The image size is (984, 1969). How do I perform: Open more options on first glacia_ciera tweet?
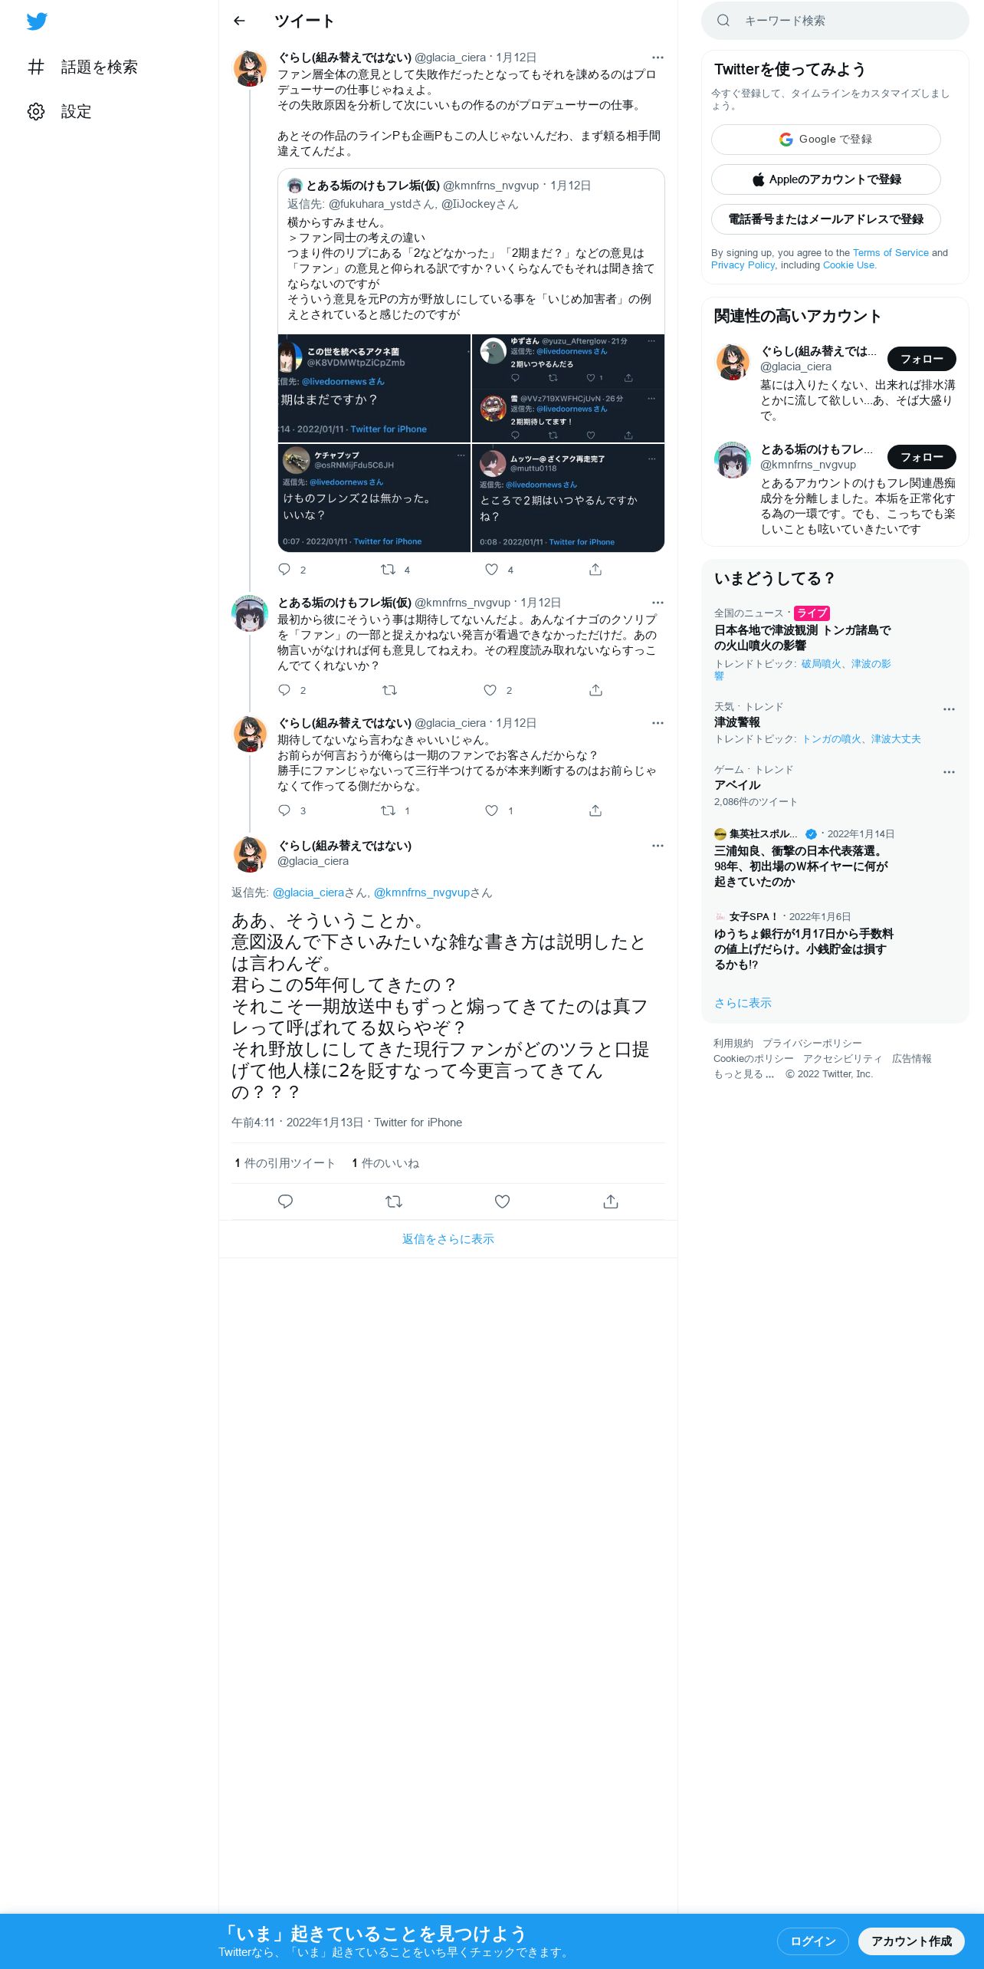click(658, 58)
